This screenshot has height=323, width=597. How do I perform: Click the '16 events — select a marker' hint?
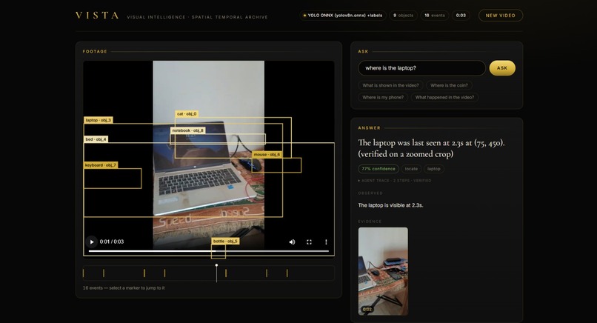[124, 288]
